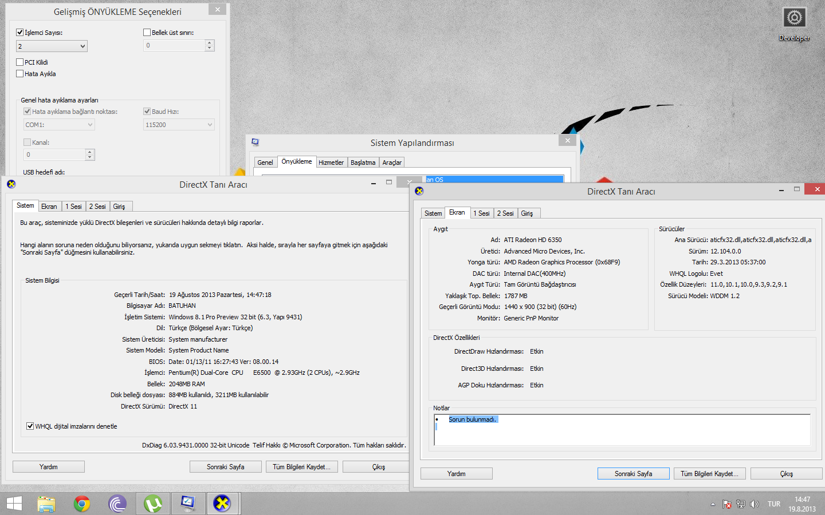Viewport: 825px width, 515px height.
Task: Increase the Bellek üst sınırı spinner
Action: pos(210,43)
